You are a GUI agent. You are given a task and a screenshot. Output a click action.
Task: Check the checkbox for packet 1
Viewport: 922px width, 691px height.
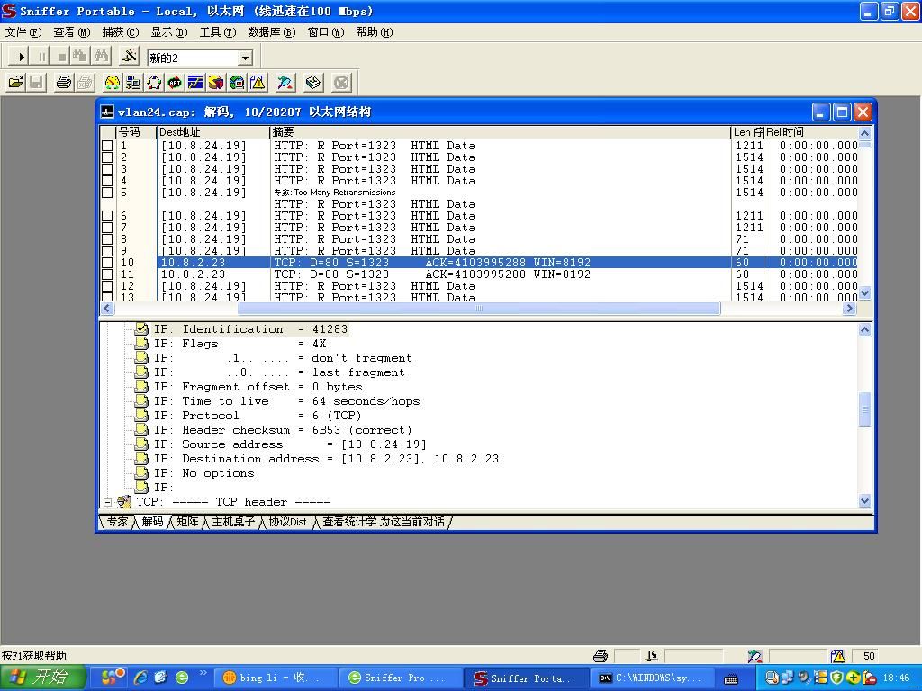(107, 146)
